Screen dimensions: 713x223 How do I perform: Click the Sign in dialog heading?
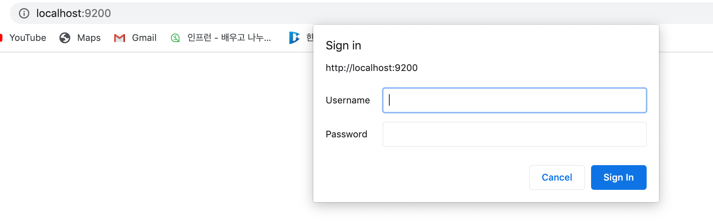[343, 46]
